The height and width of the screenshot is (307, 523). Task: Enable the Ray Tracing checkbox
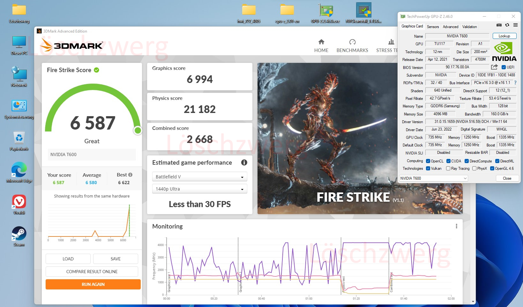point(448,168)
